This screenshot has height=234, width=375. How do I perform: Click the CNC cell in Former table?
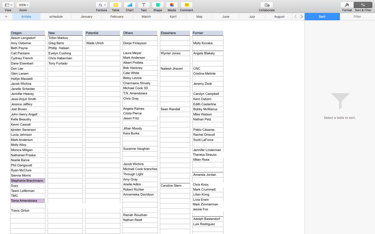(x=208, y=69)
